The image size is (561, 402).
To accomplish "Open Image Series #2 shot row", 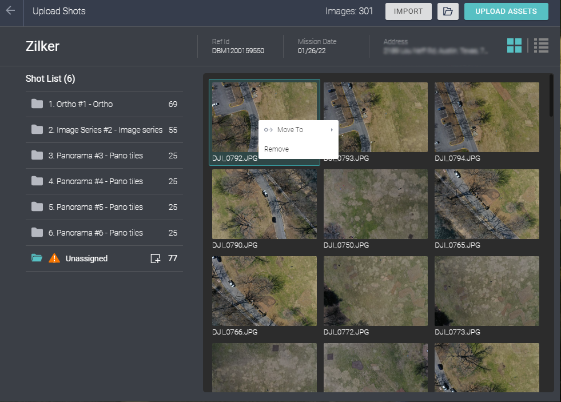I will click(x=104, y=130).
